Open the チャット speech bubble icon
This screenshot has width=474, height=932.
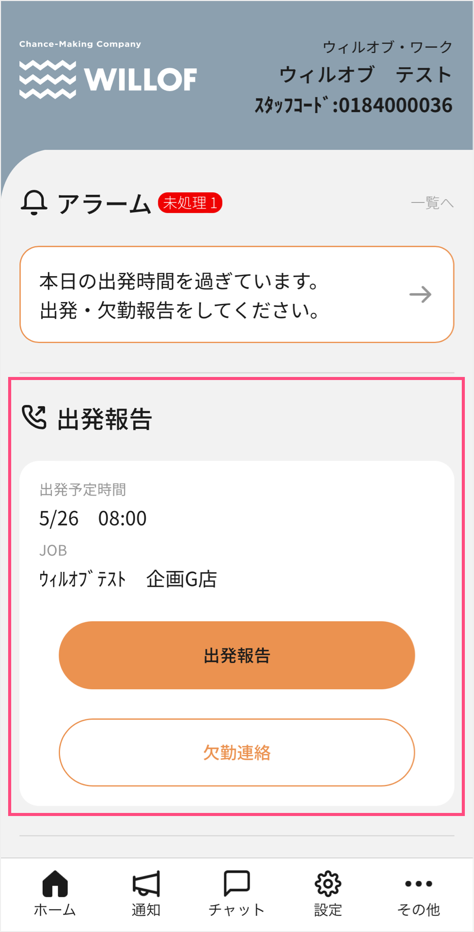pyautogui.click(x=236, y=883)
